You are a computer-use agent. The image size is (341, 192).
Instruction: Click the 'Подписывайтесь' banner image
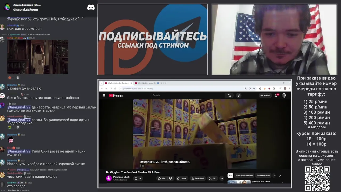pyautogui.click(x=153, y=39)
